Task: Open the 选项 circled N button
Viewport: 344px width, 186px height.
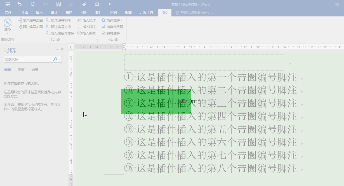Action: (8, 26)
